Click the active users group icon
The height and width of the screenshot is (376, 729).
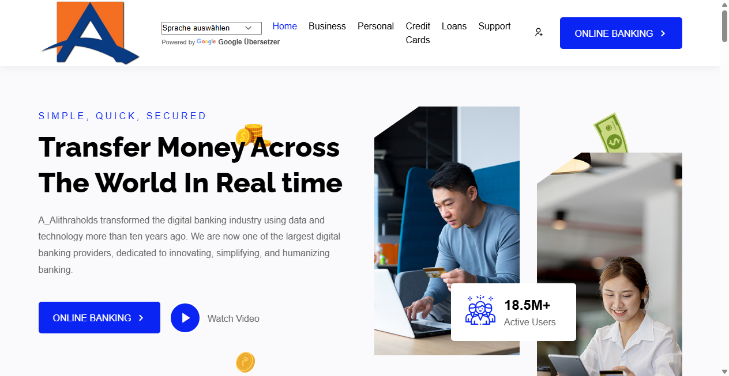[x=480, y=311]
